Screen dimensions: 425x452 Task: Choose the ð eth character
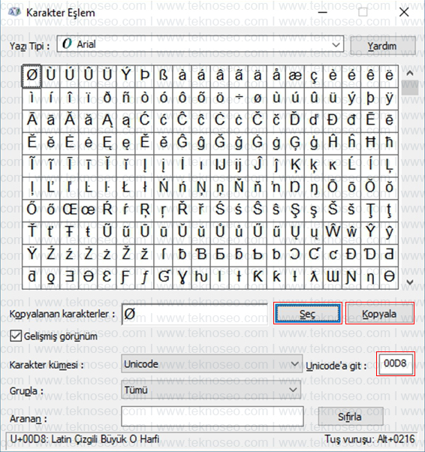(x=107, y=98)
